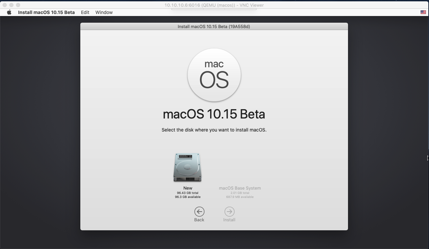Open the Install macOS 10.15 Beta menu
This screenshot has height=249, width=429.
tap(46, 12)
